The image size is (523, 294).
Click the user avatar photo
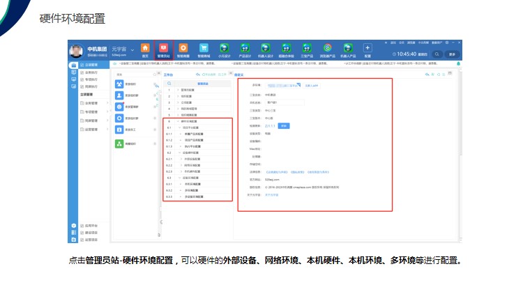tap(77, 51)
